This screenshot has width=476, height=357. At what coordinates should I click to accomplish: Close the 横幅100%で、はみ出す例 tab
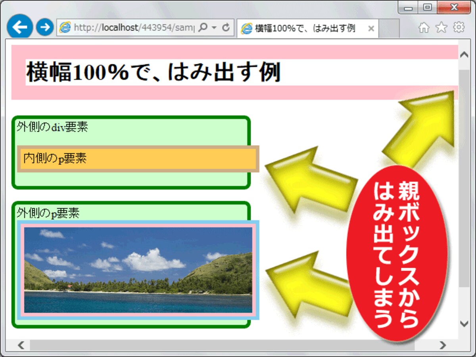point(371,29)
